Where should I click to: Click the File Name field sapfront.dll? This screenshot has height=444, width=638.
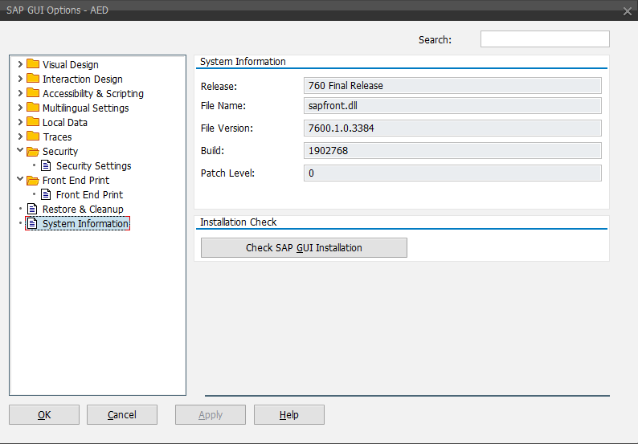(452, 106)
